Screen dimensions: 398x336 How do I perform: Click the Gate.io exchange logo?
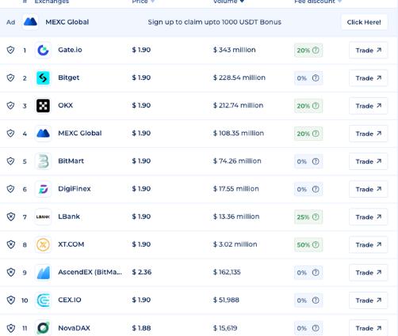click(x=43, y=50)
